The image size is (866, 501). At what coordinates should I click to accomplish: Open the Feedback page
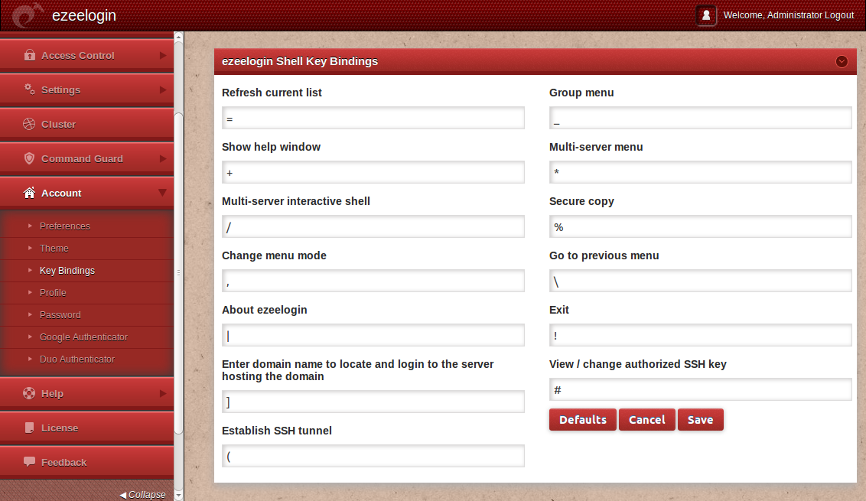(86, 462)
